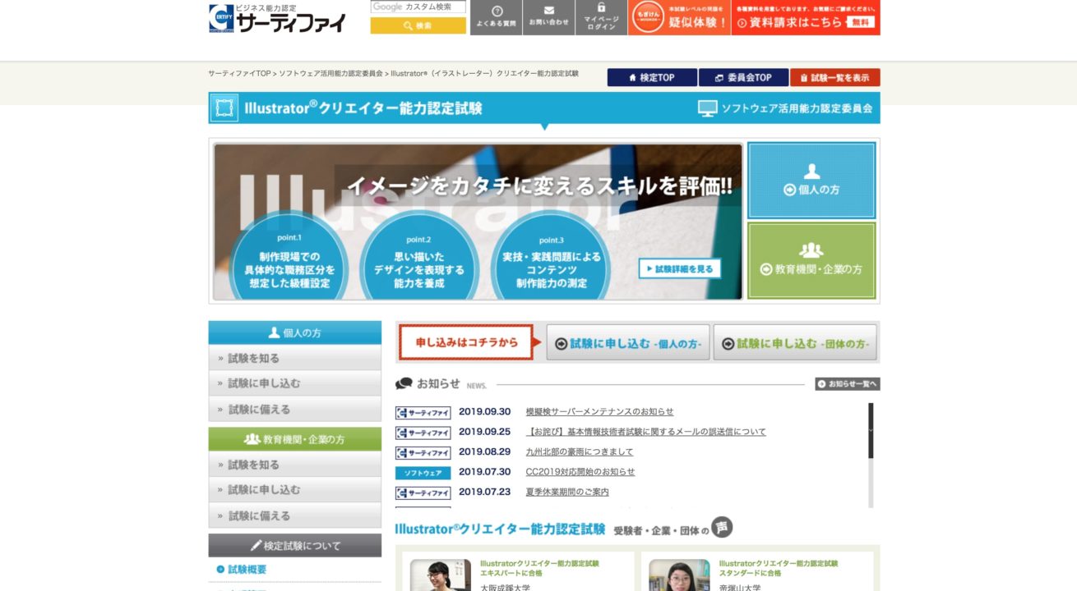The width and height of the screenshot is (1077, 591).
Task: Open the 疑似体験！ banner
Action: pos(679,17)
